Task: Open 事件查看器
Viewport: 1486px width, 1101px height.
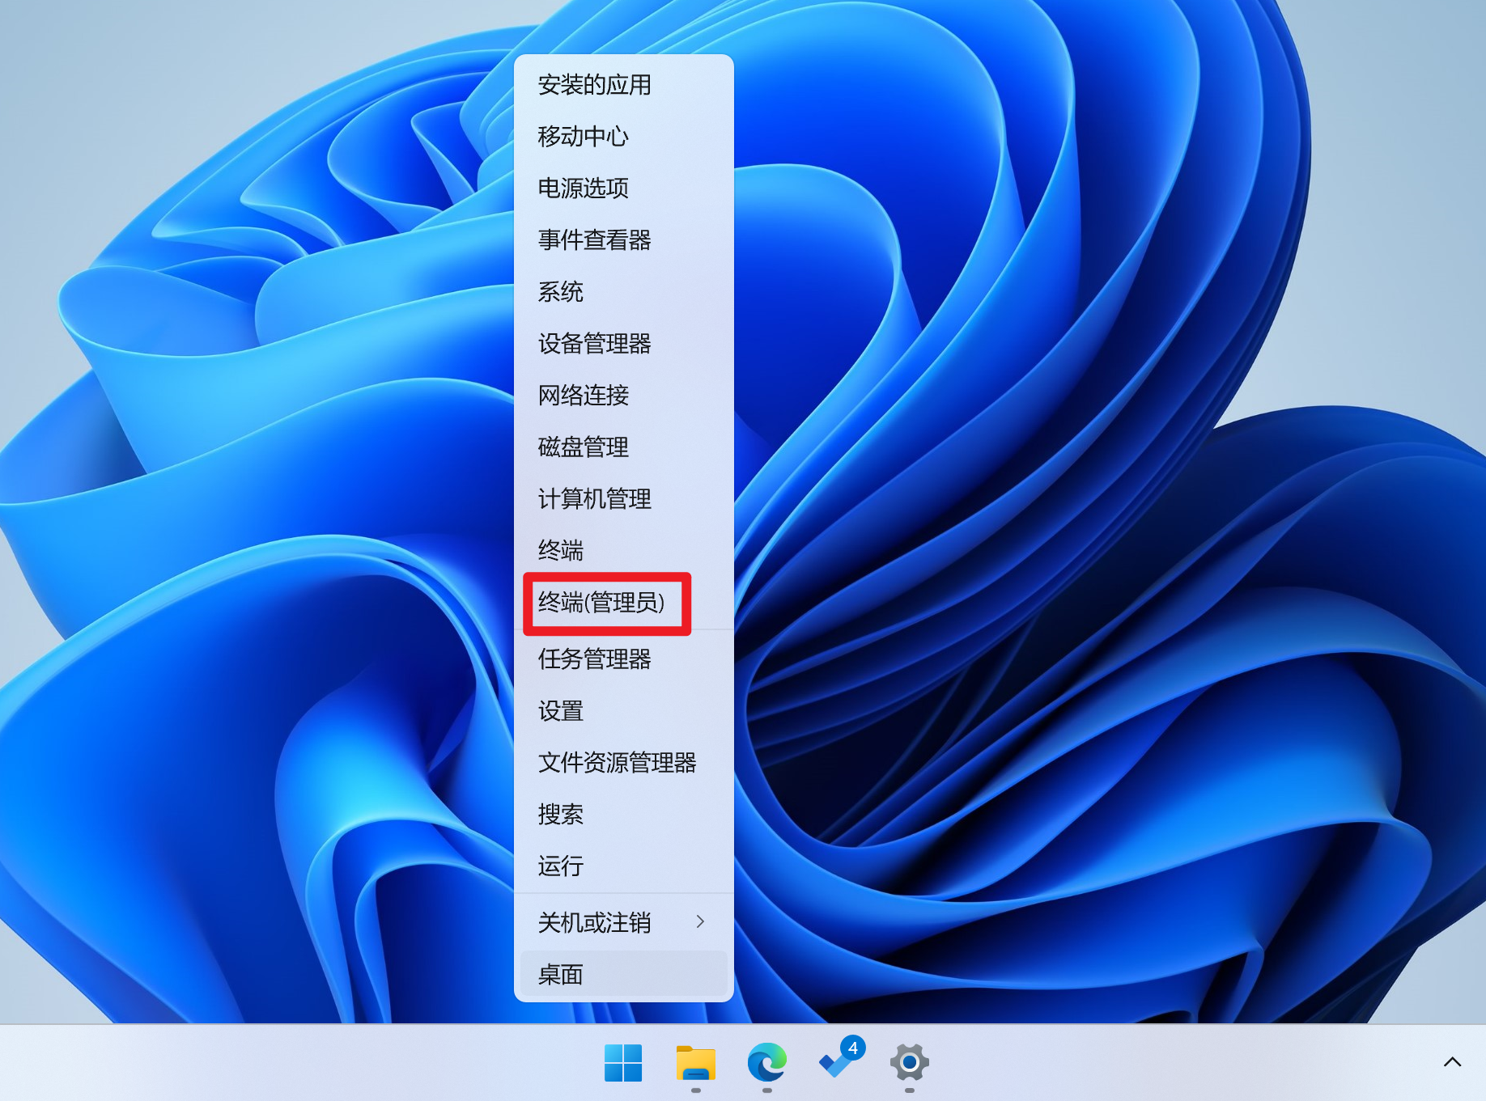Action: point(593,240)
